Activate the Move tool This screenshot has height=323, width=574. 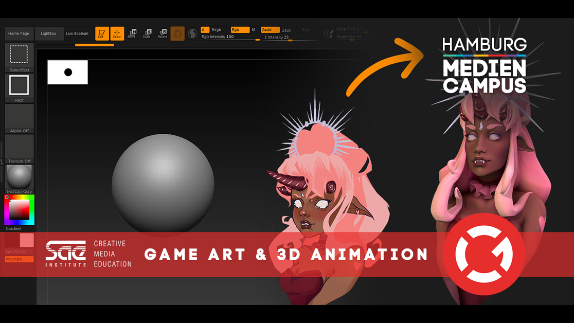[x=132, y=33]
